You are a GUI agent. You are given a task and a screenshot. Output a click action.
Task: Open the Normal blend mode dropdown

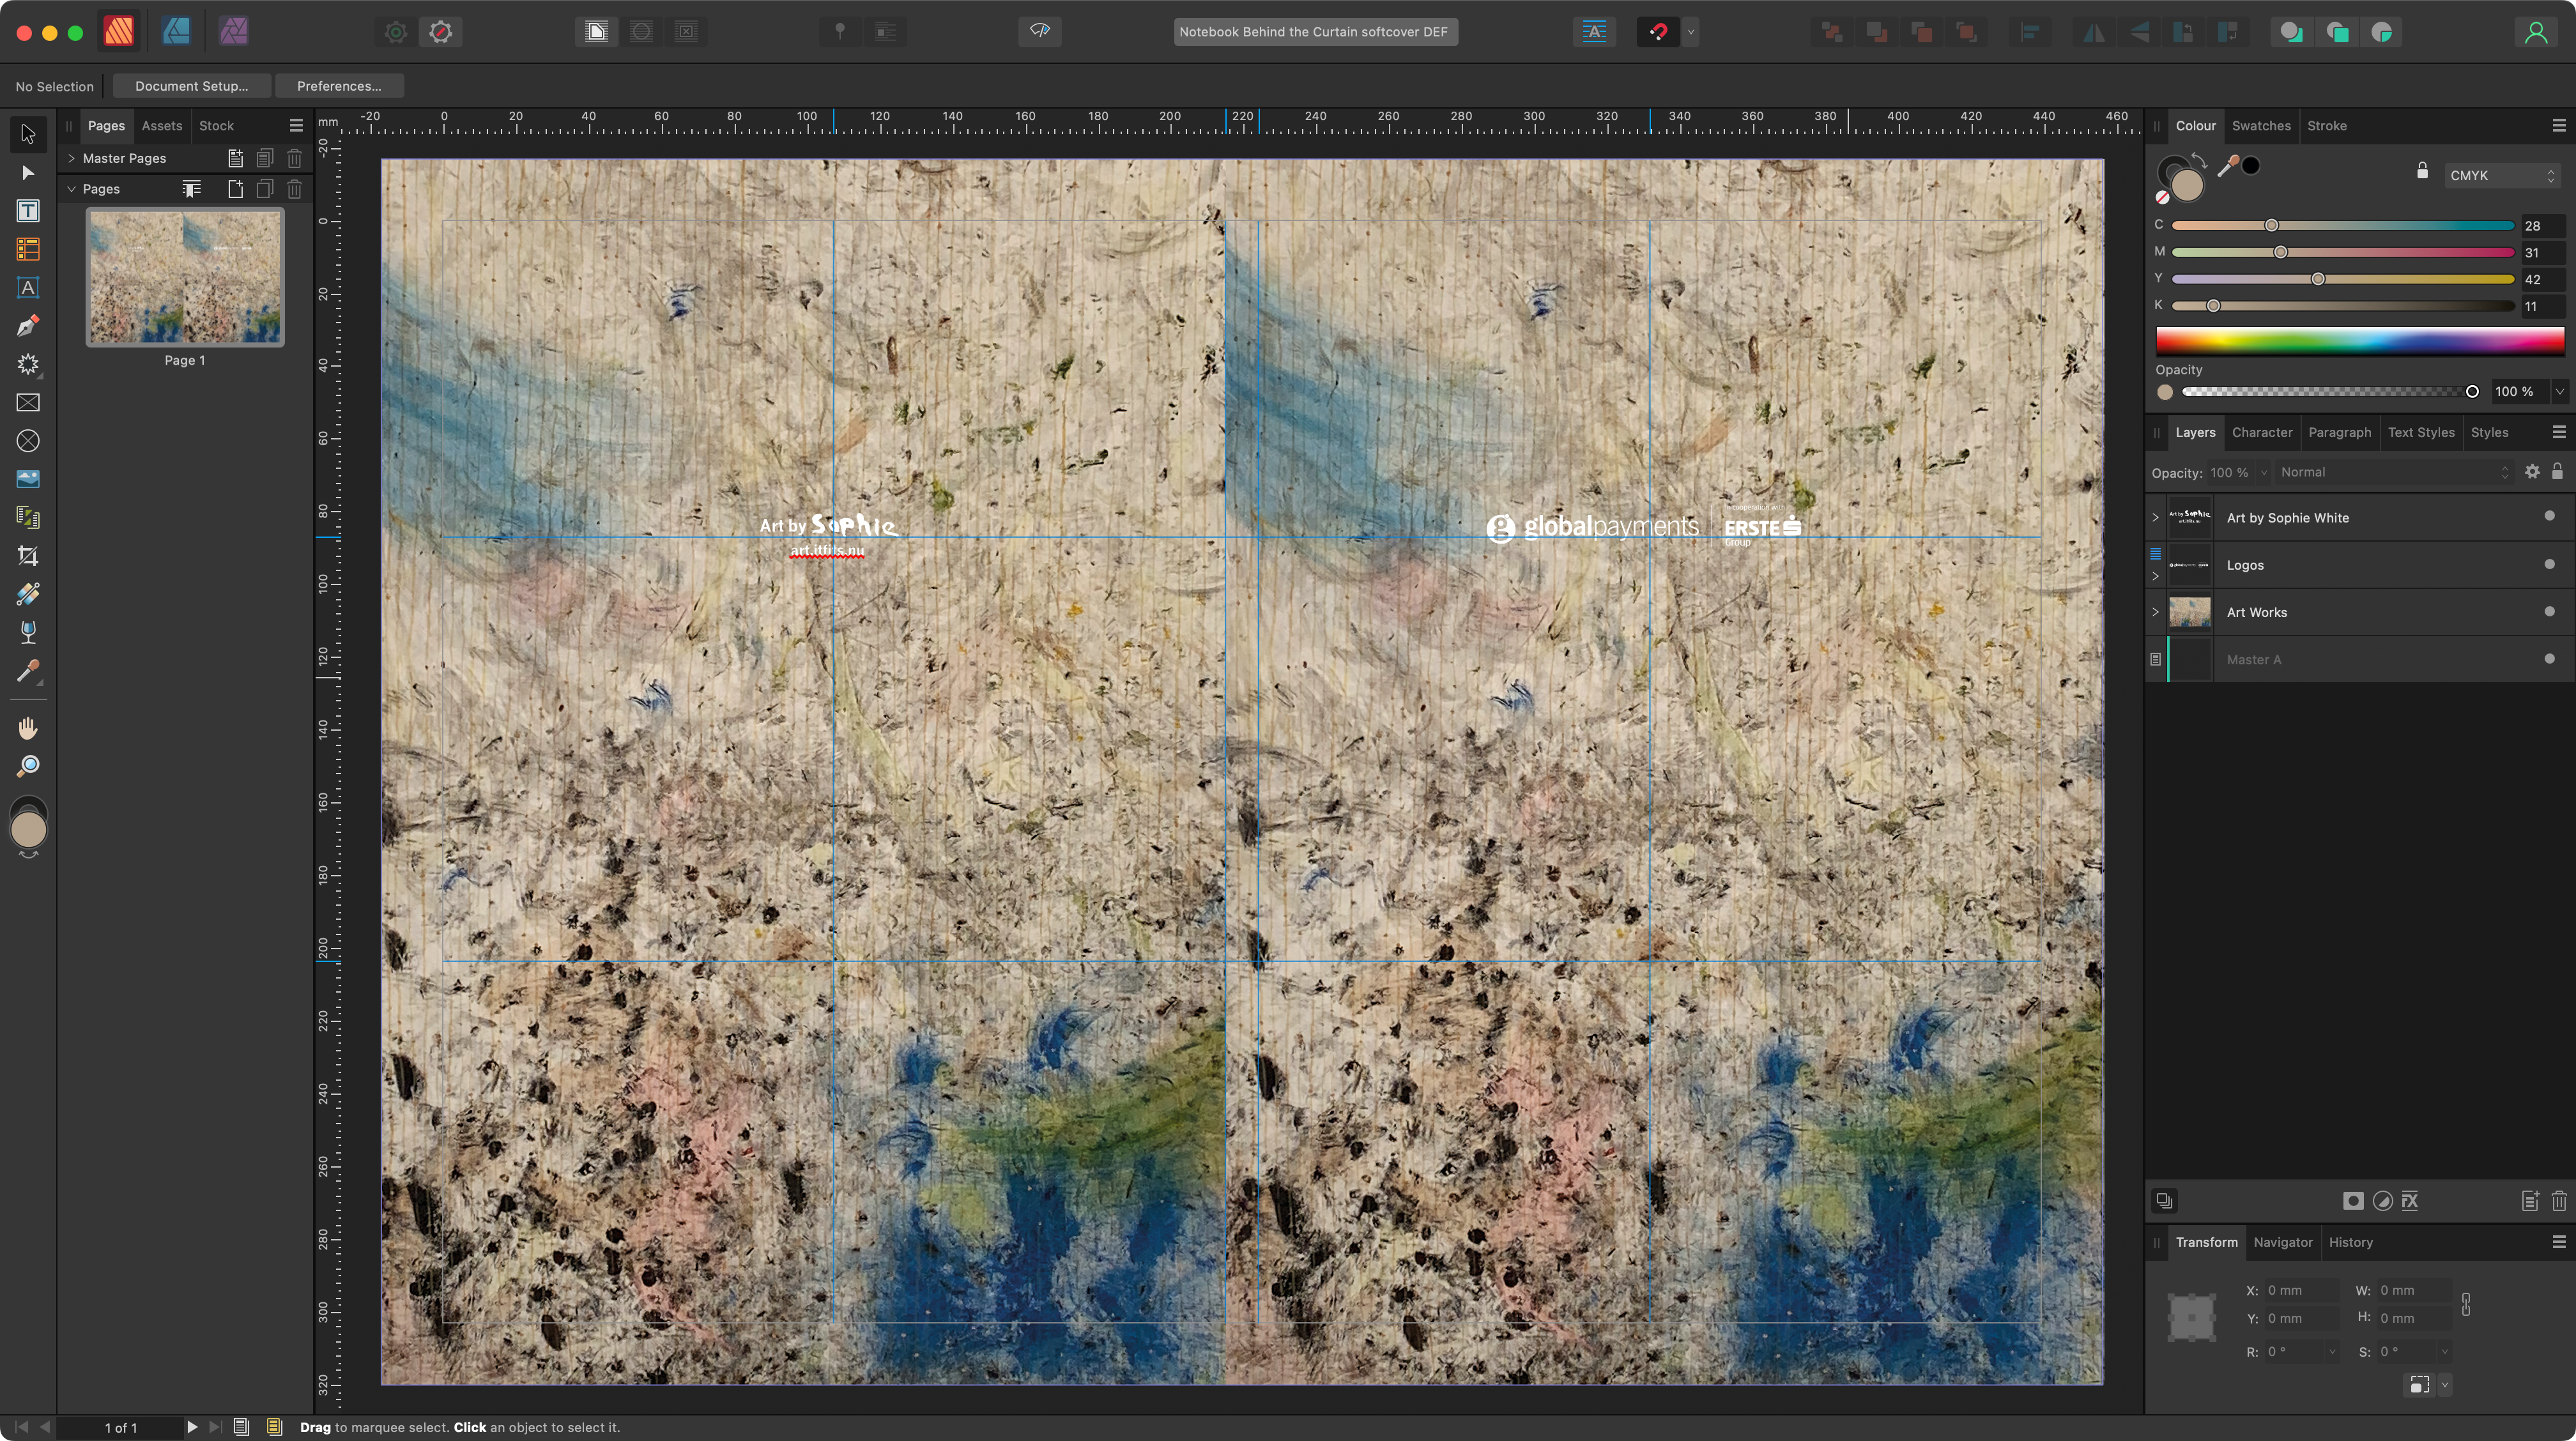(x=2394, y=472)
